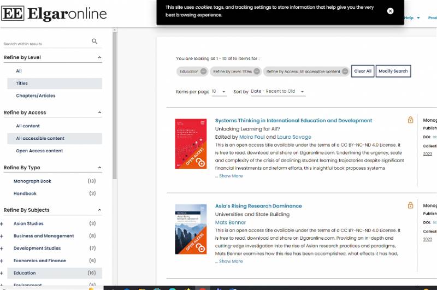Collapse the Refine by Access section
437x290 pixels.
coord(99,113)
